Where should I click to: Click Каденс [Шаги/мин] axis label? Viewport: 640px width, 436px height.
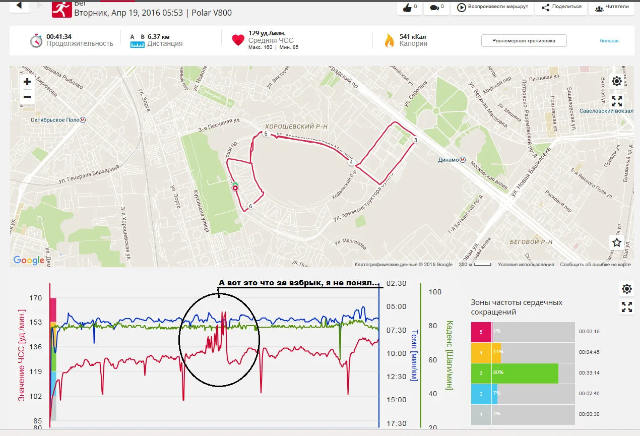click(x=450, y=355)
